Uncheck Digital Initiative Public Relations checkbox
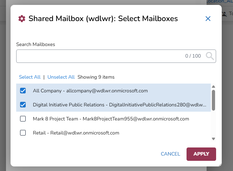The width and height of the screenshot is (233, 171). click(x=23, y=105)
